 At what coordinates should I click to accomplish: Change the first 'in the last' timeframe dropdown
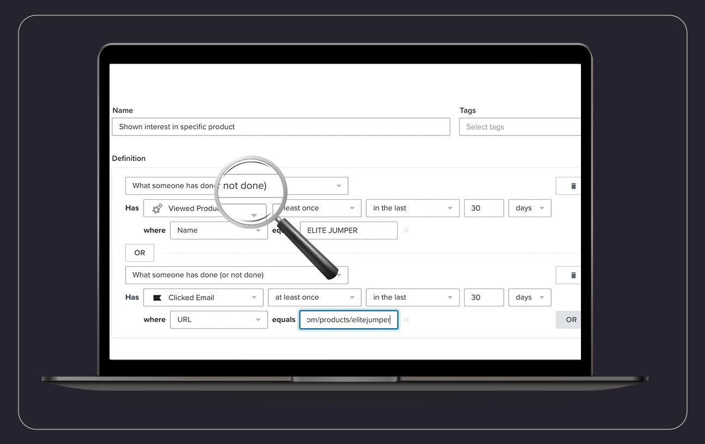coord(412,208)
